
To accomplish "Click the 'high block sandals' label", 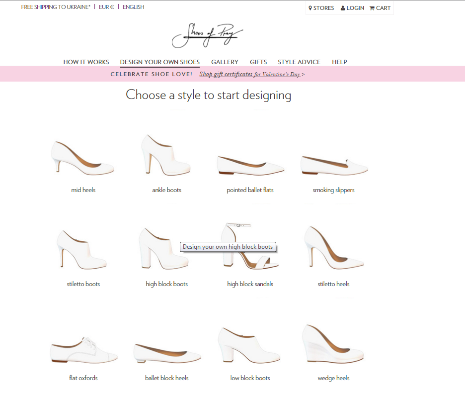I will point(250,284).
